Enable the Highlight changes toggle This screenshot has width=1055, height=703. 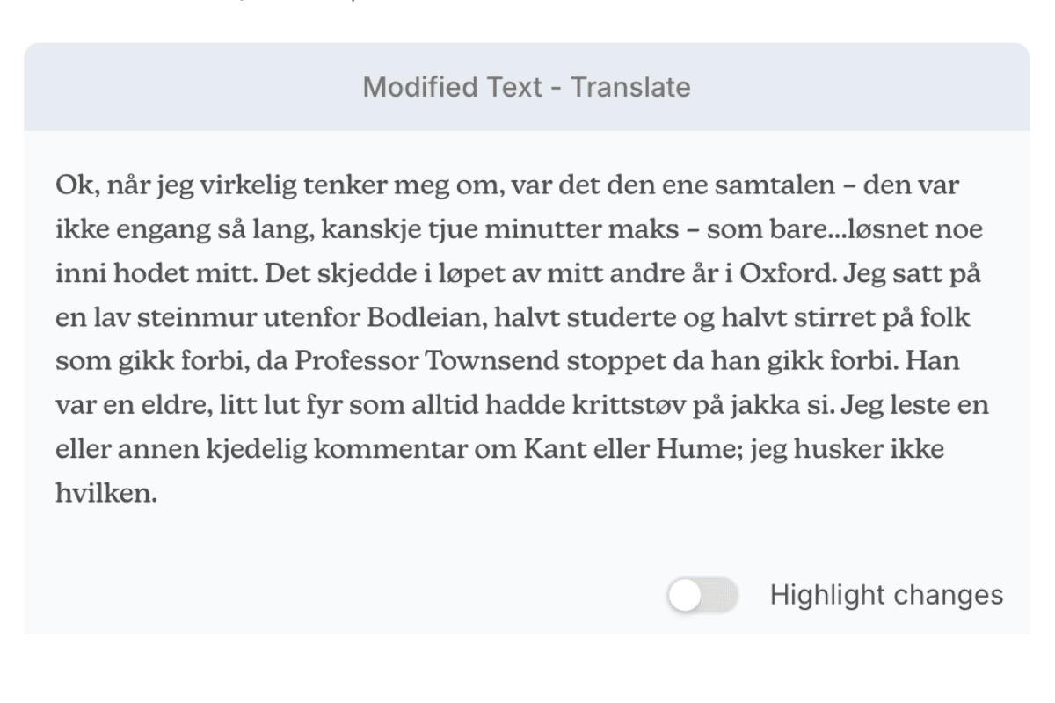702,596
